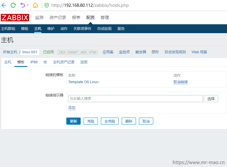Open the 报表 top menu
Viewport: 227px width, 167px height.
click(76, 17)
